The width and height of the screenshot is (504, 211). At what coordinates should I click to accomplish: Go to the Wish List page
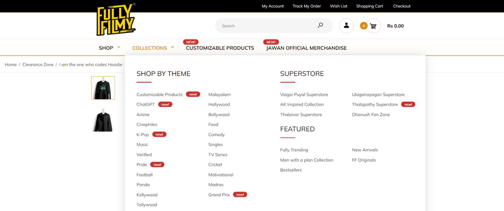pos(338,6)
